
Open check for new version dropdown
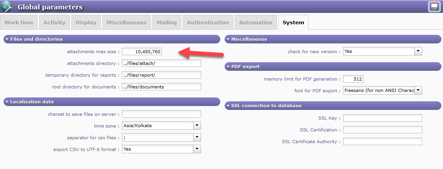[418, 51]
